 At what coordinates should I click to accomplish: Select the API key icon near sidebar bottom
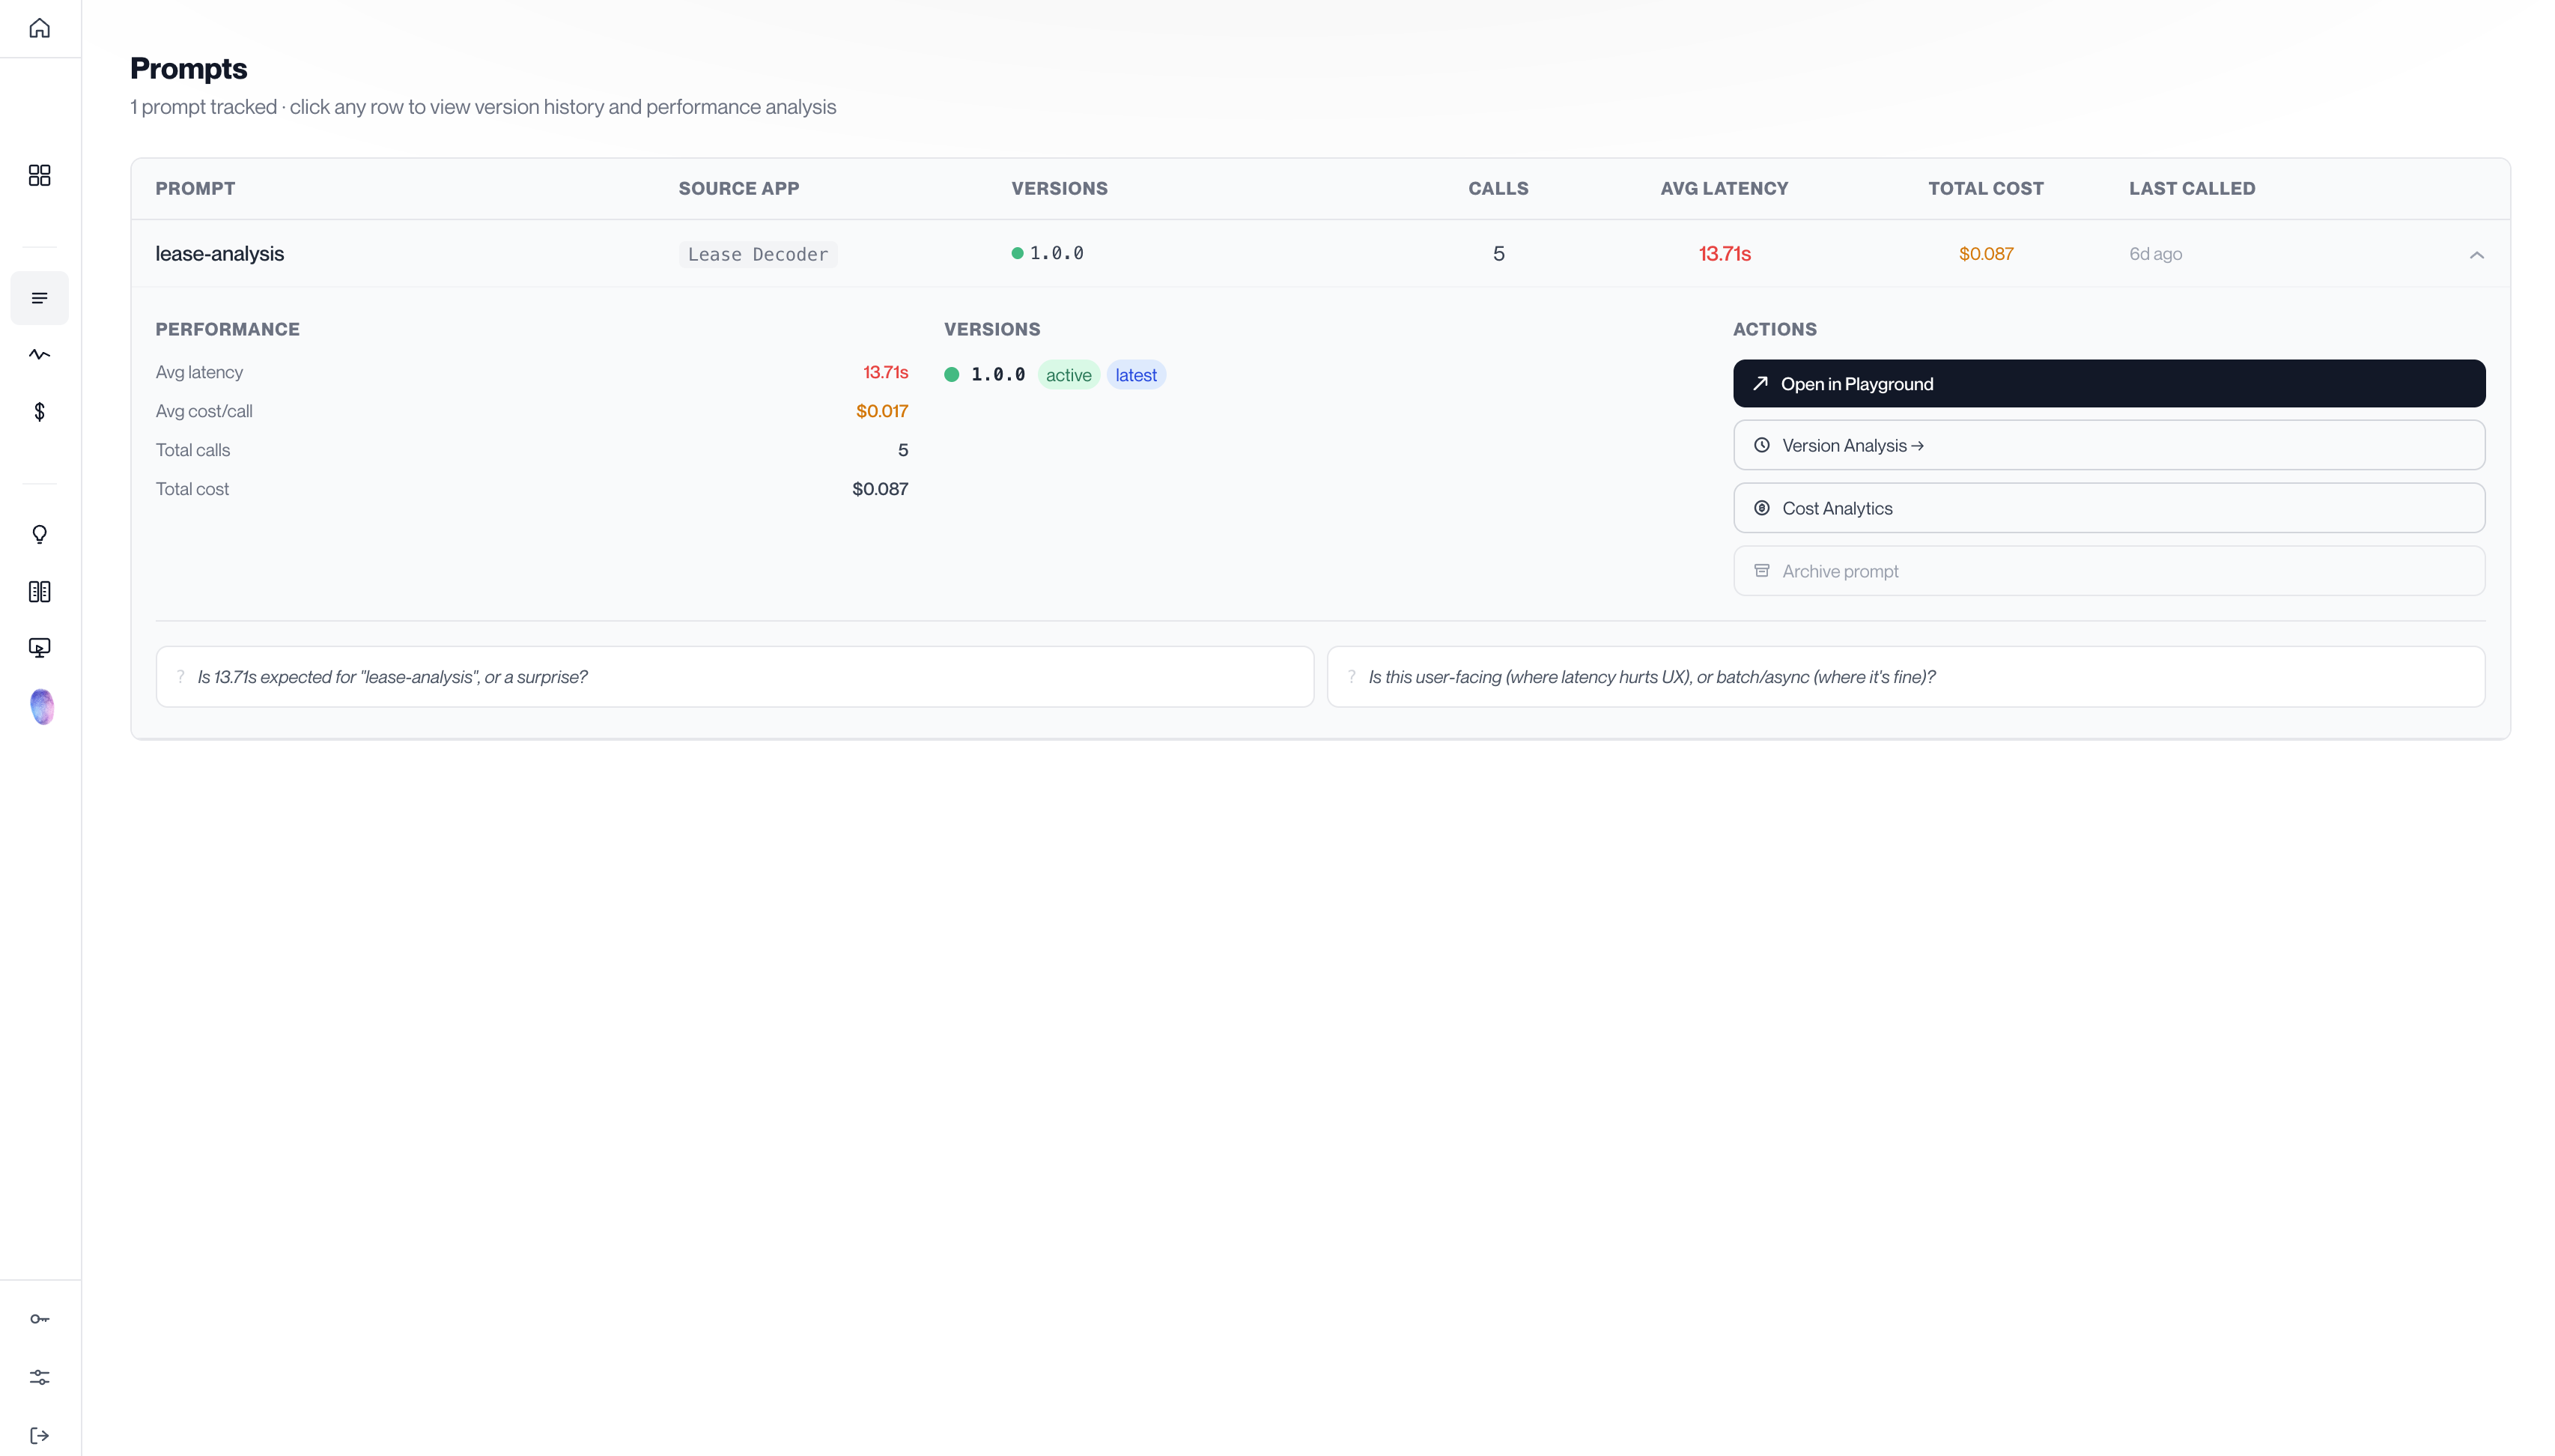point(40,1318)
